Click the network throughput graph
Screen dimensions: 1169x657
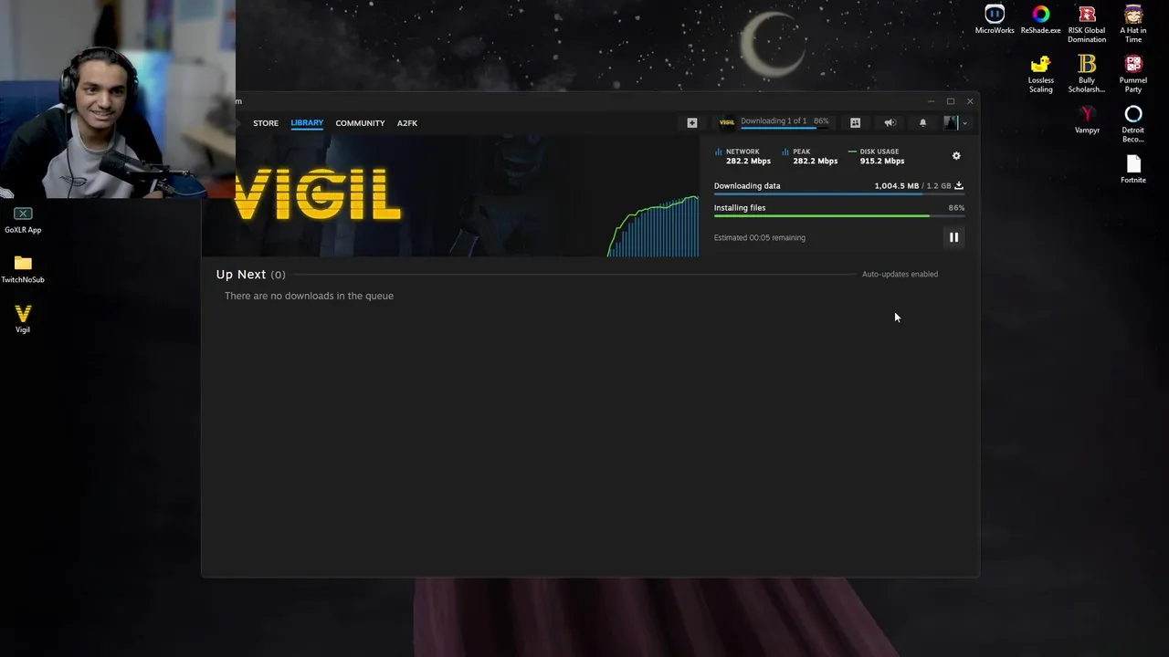tap(653, 226)
